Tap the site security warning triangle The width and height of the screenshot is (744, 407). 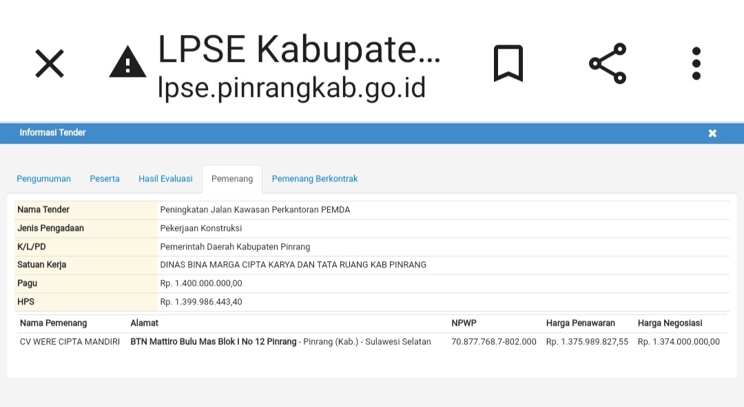127,63
